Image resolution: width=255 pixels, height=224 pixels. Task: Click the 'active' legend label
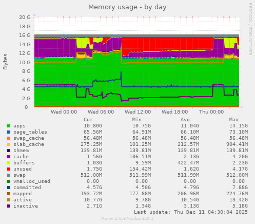(x=23, y=200)
